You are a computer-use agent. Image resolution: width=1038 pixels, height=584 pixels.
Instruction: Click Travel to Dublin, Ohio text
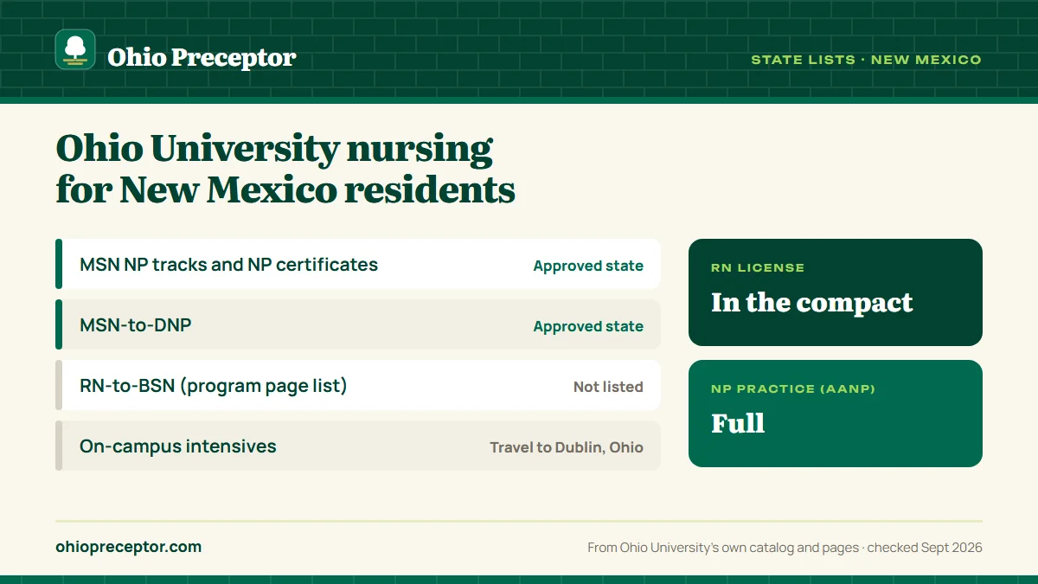[567, 447]
